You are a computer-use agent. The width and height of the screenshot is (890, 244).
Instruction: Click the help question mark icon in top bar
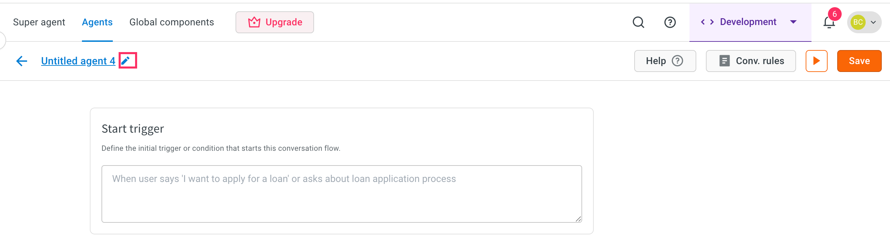pos(670,22)
